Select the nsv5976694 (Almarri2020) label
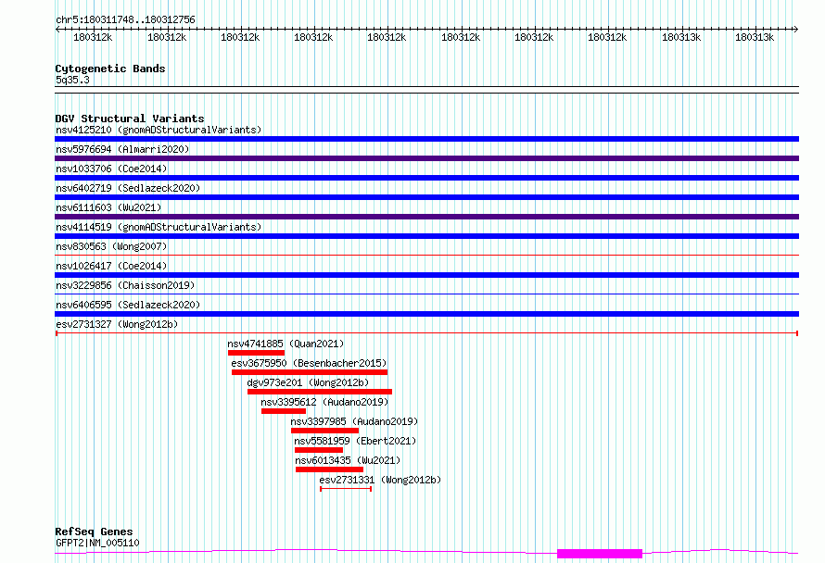 (122, 149)
